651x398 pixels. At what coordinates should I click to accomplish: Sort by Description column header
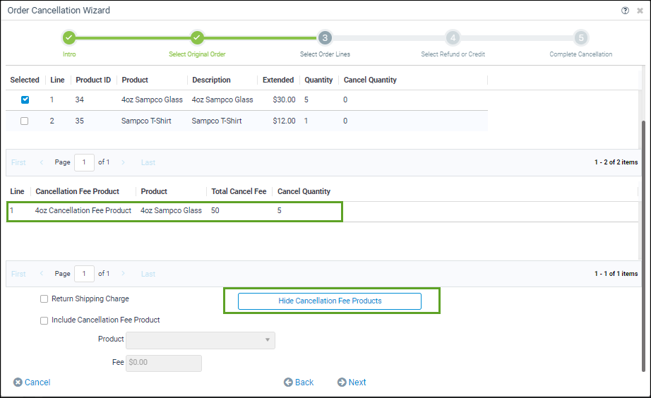click(x=211, y=80)
